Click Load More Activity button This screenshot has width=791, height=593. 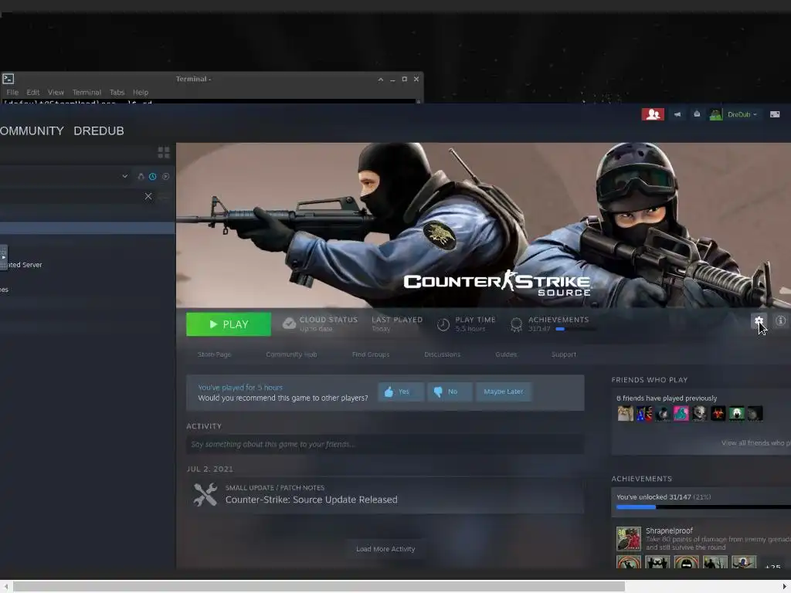[385, 549]
